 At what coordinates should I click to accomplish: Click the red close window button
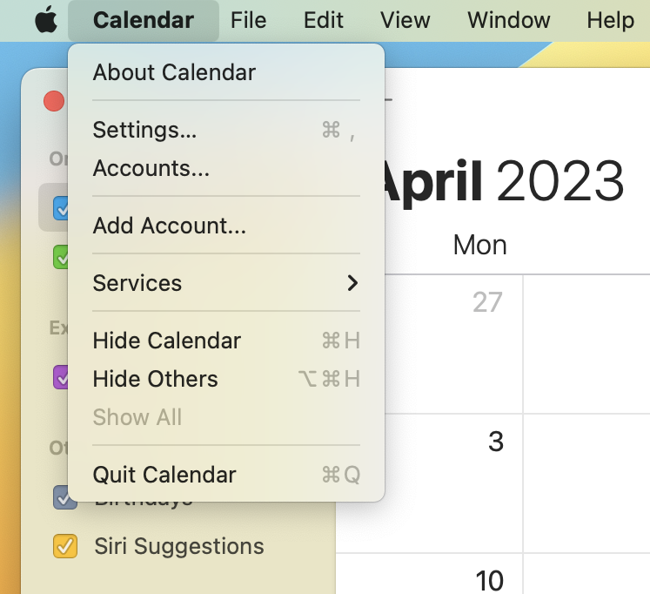coord(54,101)
